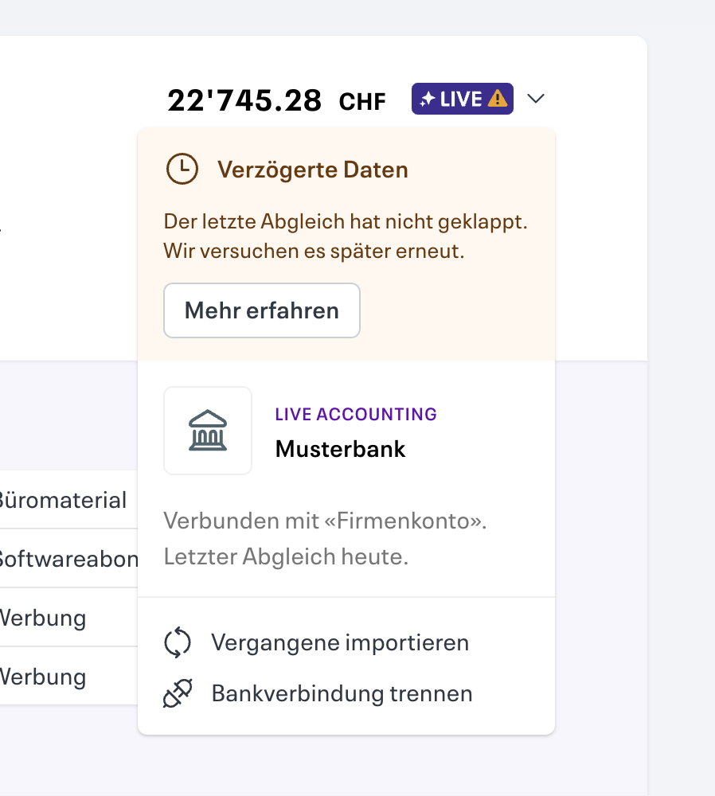715x796 pixels.
Task: Click the warning triangle in the LIVE badge
Action: [498, 98]
